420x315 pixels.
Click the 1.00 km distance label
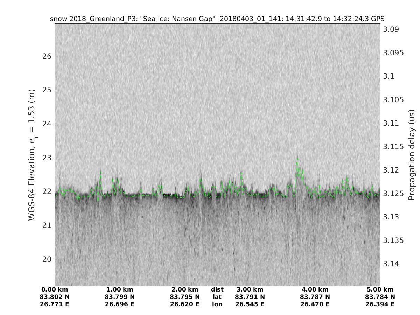pyautogui.click(x=120, y=289)
